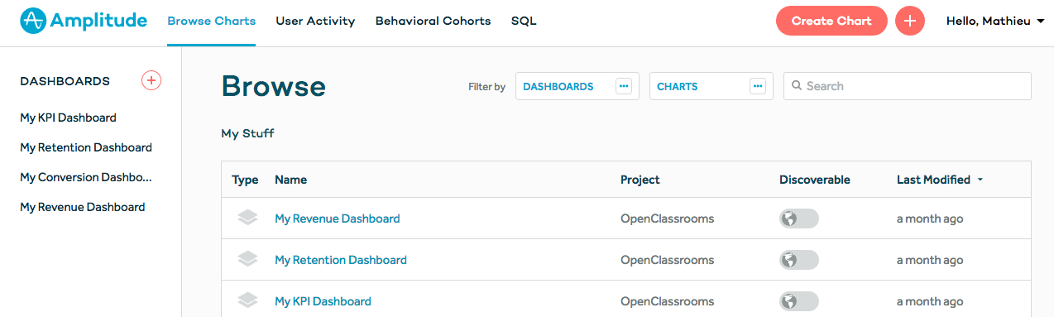Click OpenClassrooms in My Revenue Dashboard row
This screenshot has width=1054, height=317.
click(x=667, y=219)
